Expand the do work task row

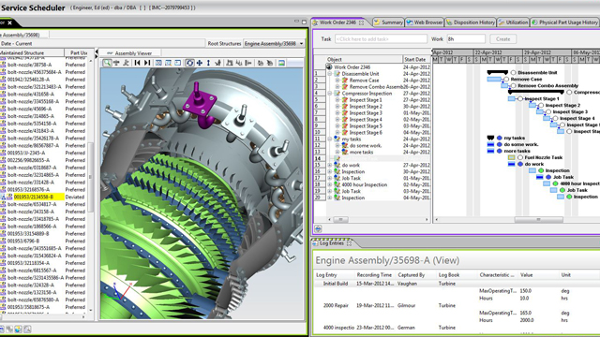point(329,165)
